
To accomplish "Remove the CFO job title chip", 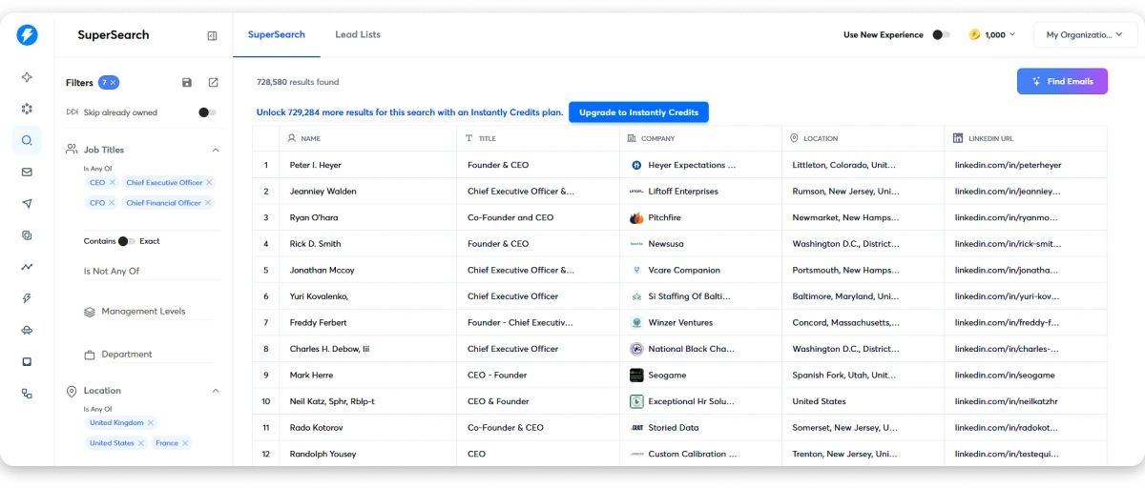I will [x=112, y=203].
